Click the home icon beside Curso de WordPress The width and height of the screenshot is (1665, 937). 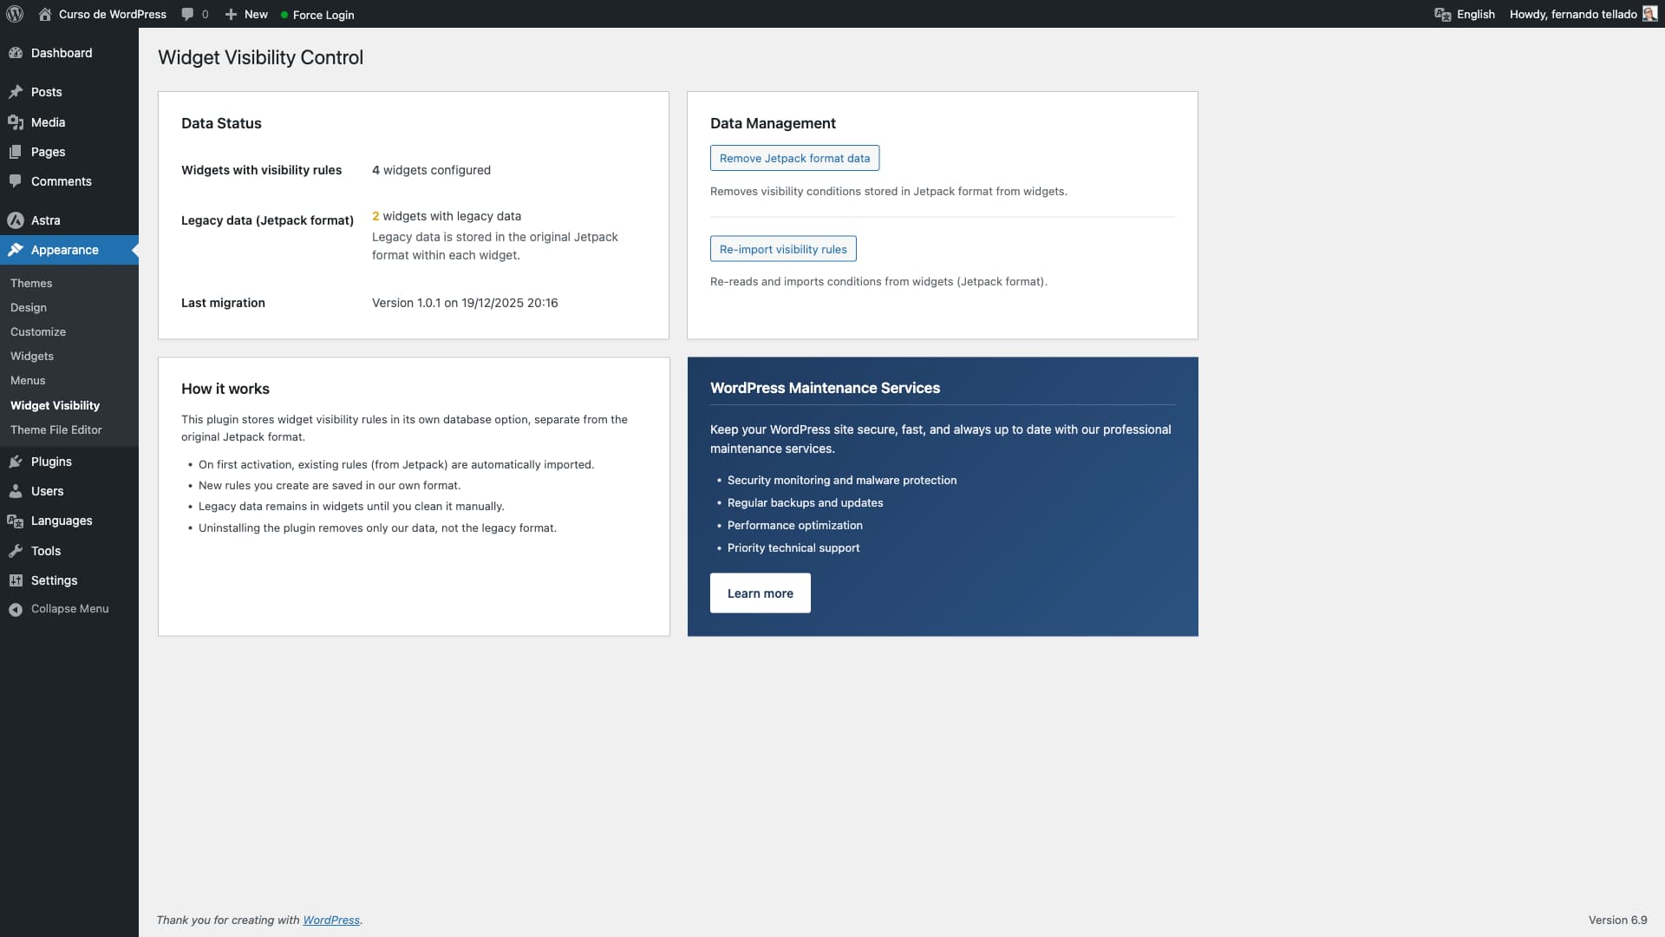[45, 14]
